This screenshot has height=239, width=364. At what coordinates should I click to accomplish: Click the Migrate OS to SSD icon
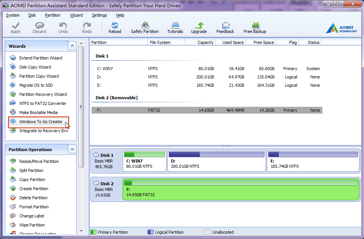pyautogui.click(x=13, y=85)
